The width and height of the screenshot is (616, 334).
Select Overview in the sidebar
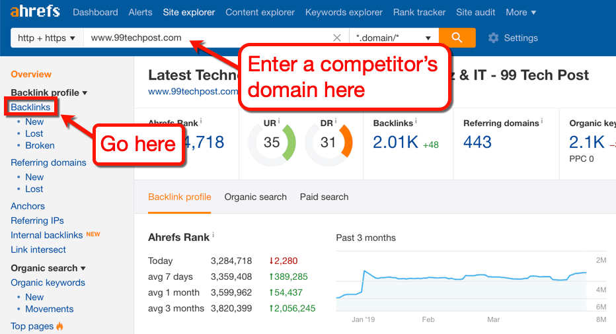coord(31,74)
